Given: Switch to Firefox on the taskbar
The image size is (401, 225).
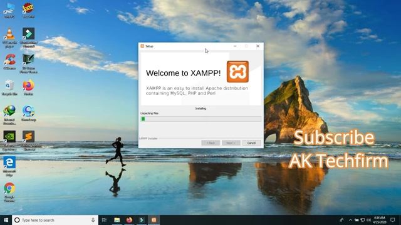Looking at the screenshot, I should point(130,220).
